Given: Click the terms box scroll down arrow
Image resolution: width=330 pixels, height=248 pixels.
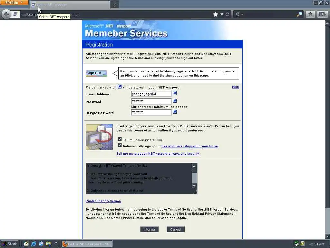Looking at the screenshot, I should 194,186.
